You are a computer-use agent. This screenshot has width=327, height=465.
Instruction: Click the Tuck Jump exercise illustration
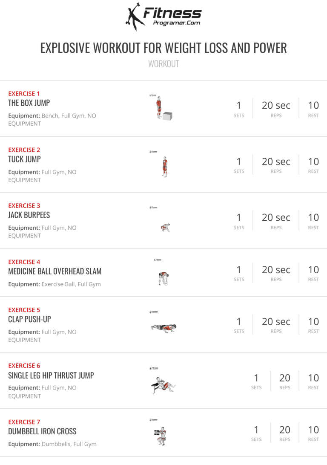[x=164, y=166]
